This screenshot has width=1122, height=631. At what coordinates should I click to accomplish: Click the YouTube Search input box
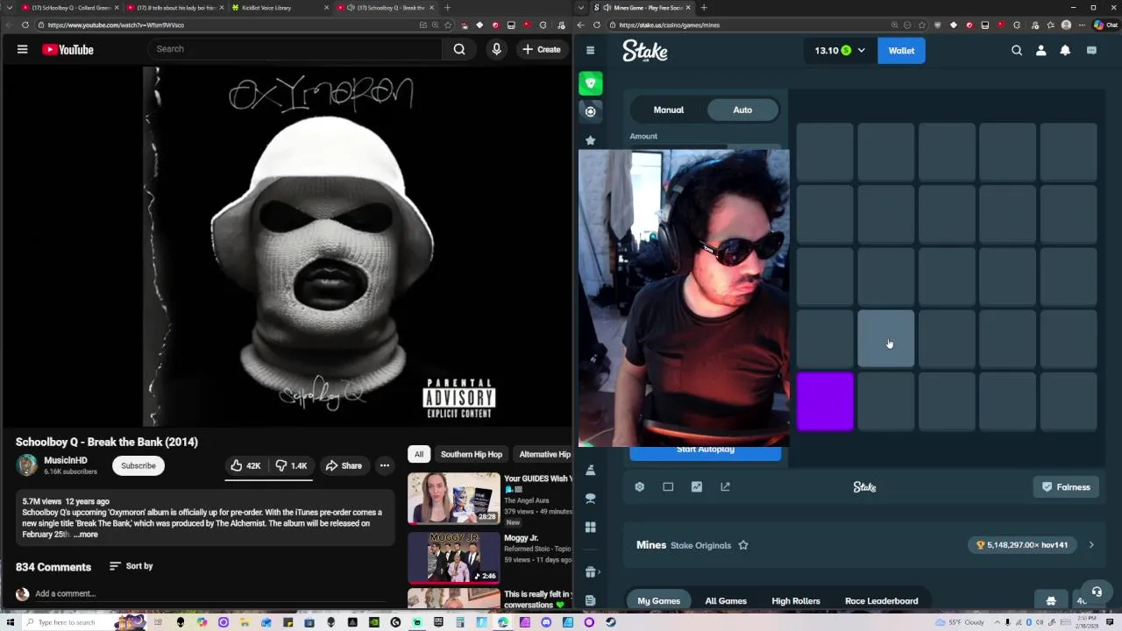(x=296, y=49)
